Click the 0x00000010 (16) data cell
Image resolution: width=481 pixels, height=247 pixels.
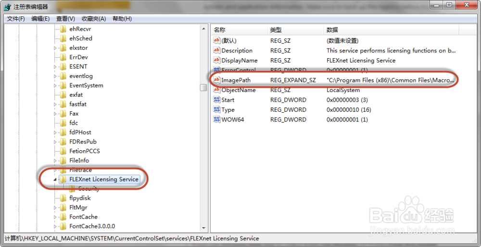point(349,109)
